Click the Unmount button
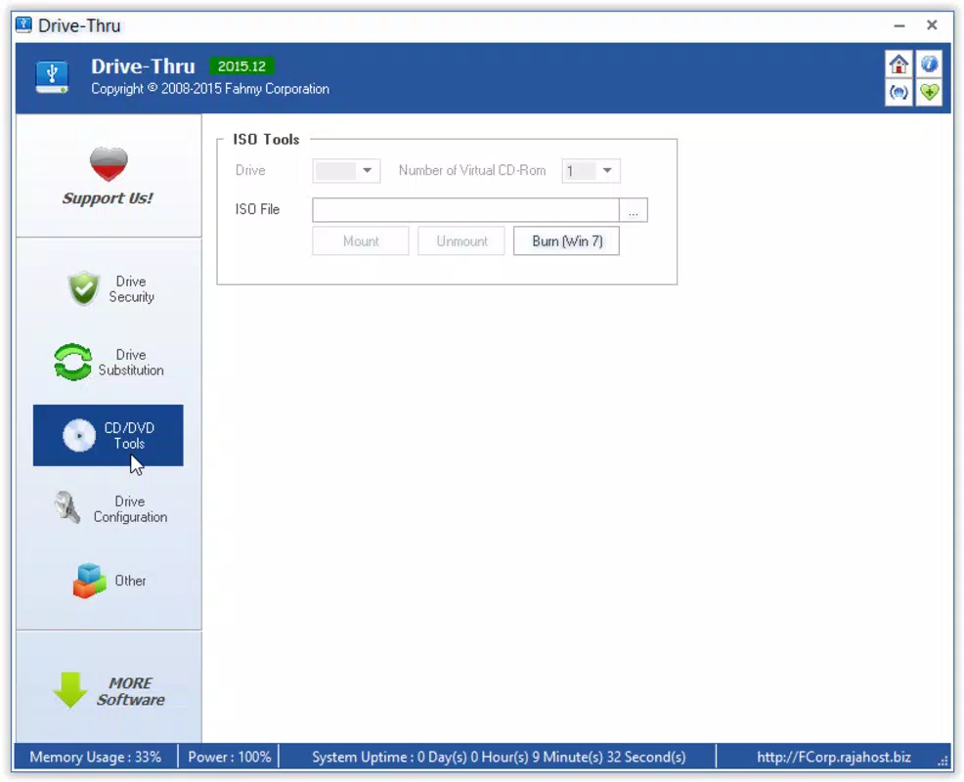 click(x=461, y=241)
